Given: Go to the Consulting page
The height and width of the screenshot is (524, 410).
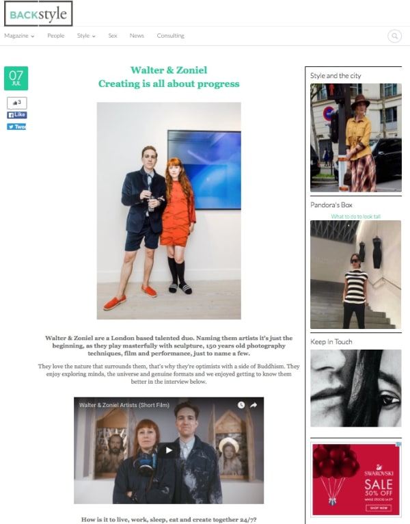Looking at the screenshot, I should coord(170,36).
